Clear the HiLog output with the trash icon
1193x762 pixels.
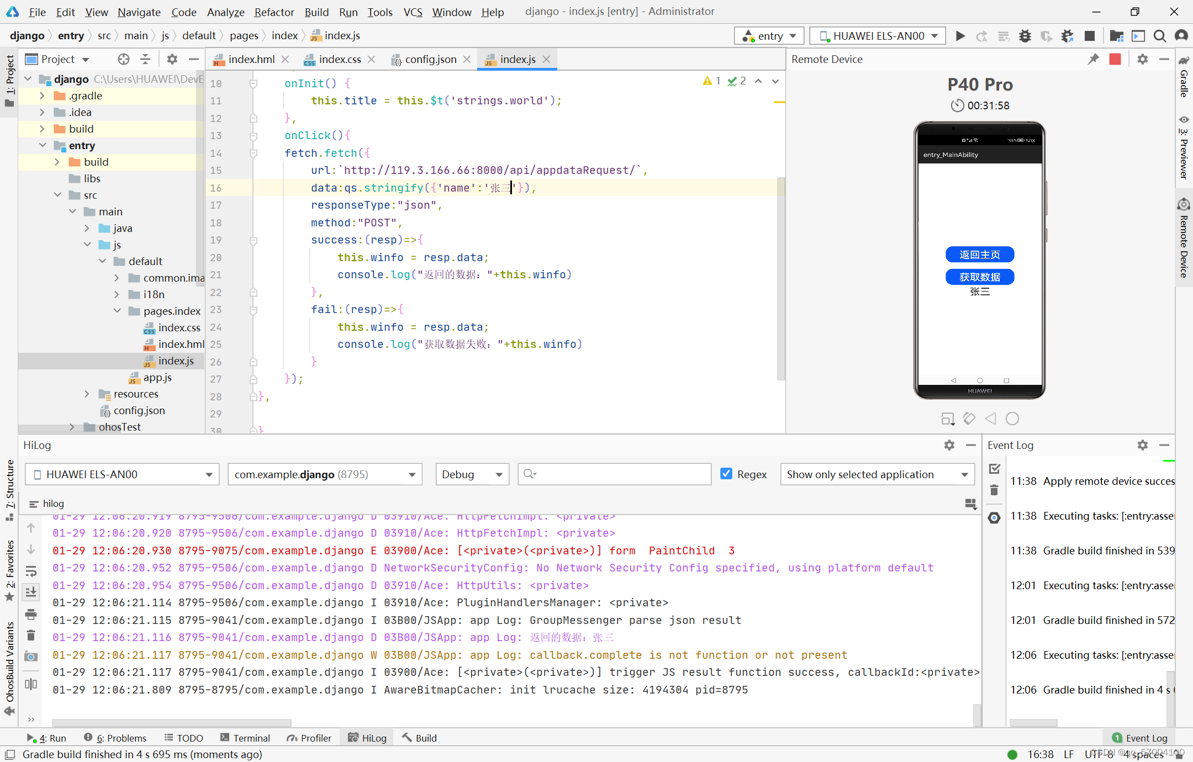31,635
